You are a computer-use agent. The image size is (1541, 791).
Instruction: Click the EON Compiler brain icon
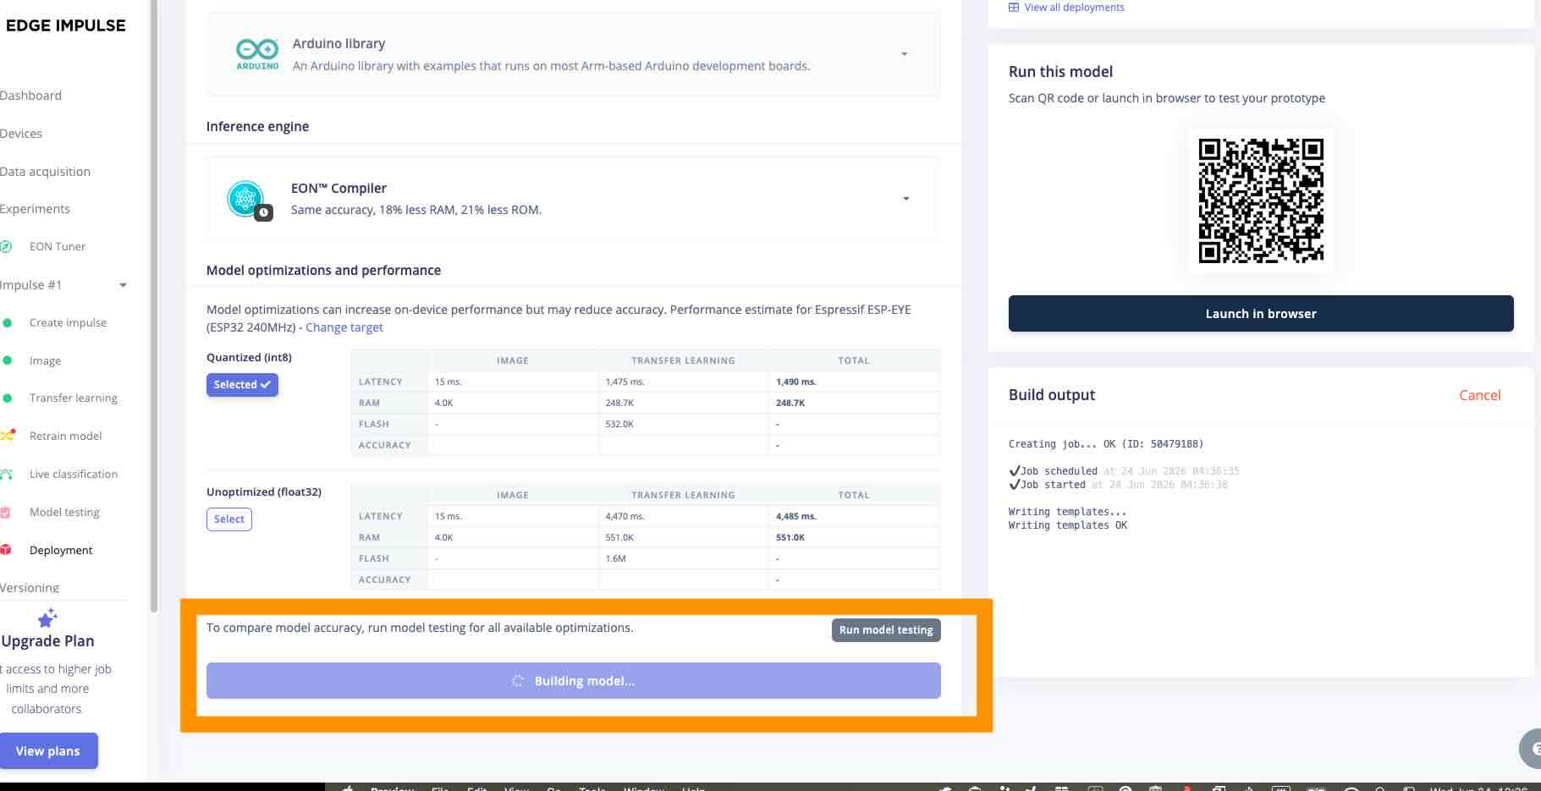point(246,199)
